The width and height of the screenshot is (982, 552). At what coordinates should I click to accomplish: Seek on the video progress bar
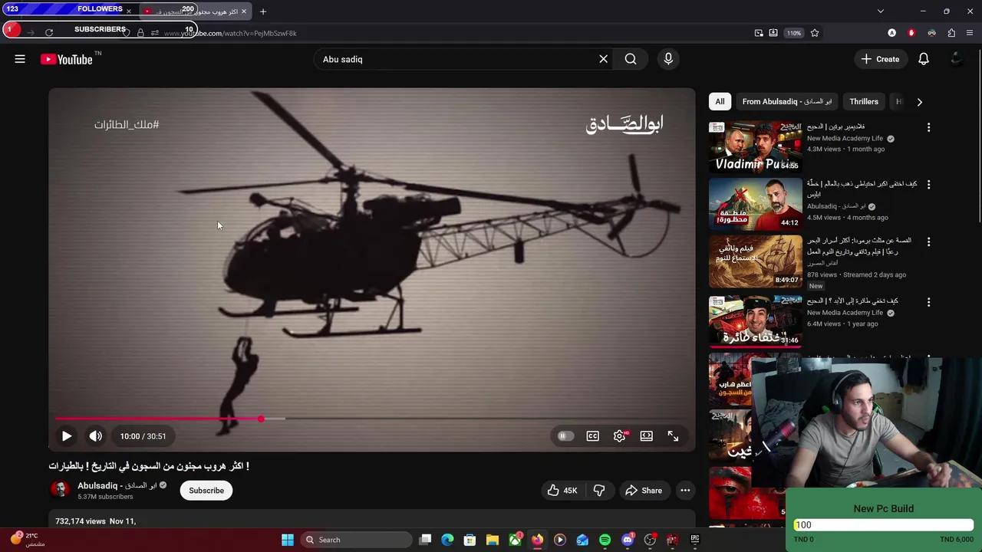coord(372,419)
